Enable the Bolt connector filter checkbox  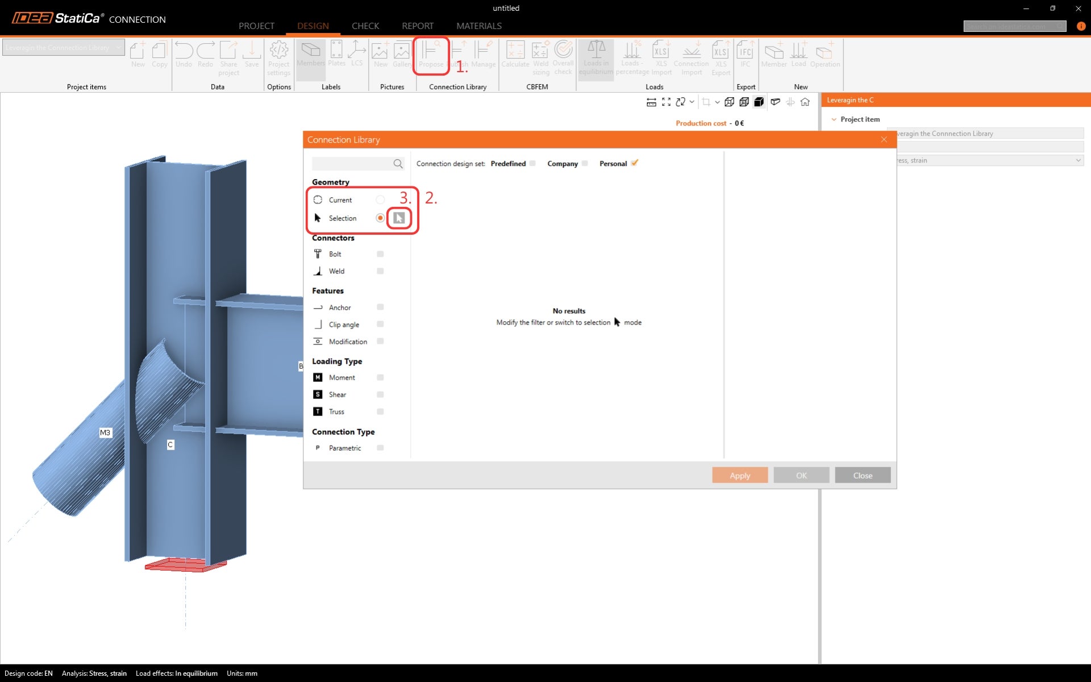(380, 254)
